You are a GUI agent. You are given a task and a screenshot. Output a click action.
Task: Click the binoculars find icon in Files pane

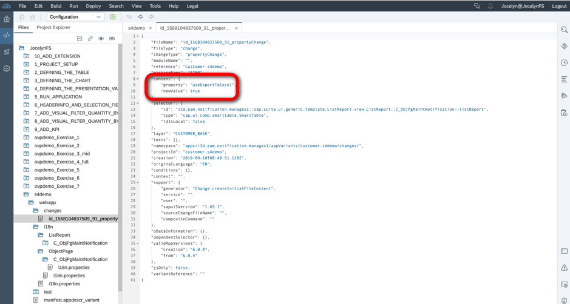[x=112, y=38]
